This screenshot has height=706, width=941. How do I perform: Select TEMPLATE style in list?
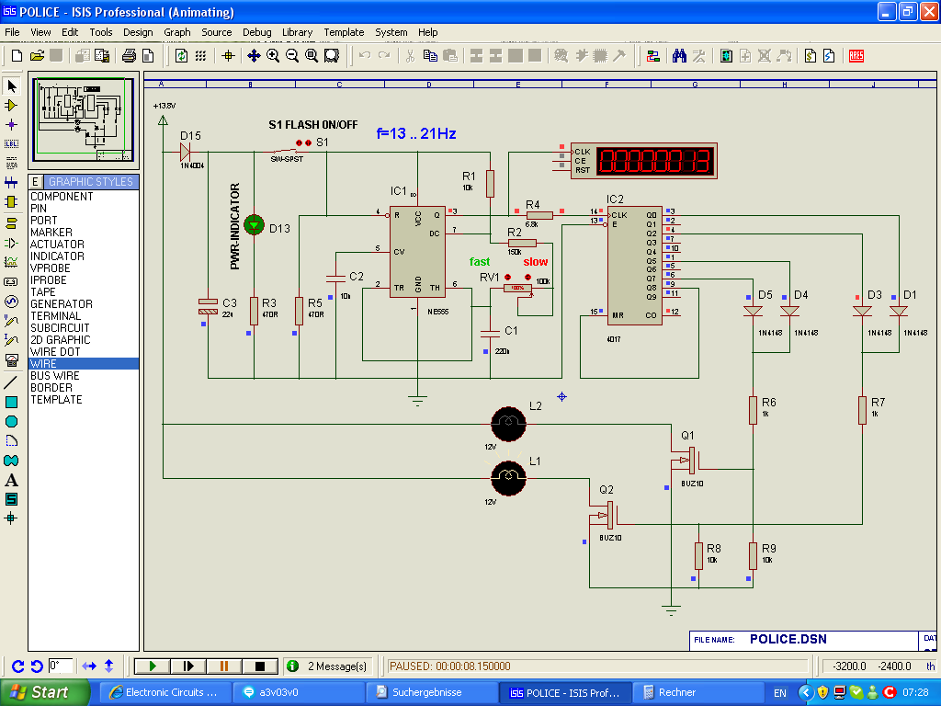pos(84,400)
